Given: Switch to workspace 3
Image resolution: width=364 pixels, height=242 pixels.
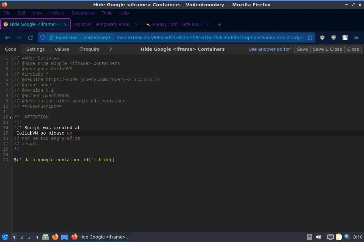Looking at the screenshot, I should [x=29, y=237].
